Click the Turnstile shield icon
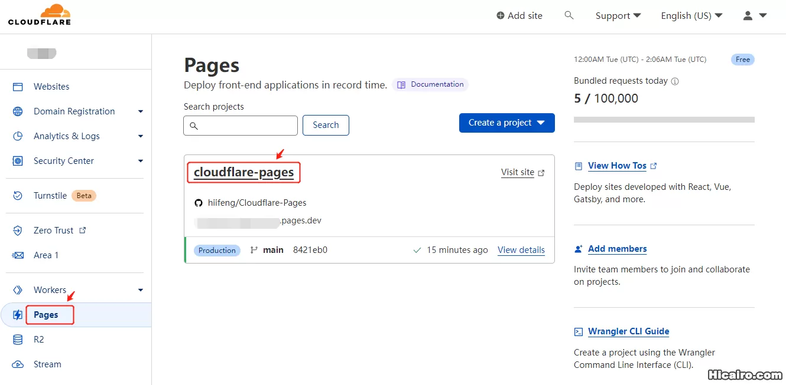Image resolution: width=786 pixels, height=385 pixels. point(17,195)
